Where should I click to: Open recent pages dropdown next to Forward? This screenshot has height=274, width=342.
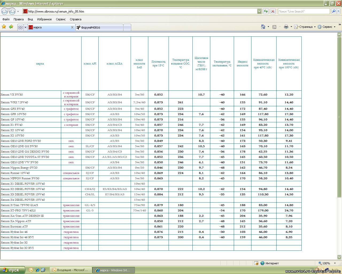tap(18, 11)
